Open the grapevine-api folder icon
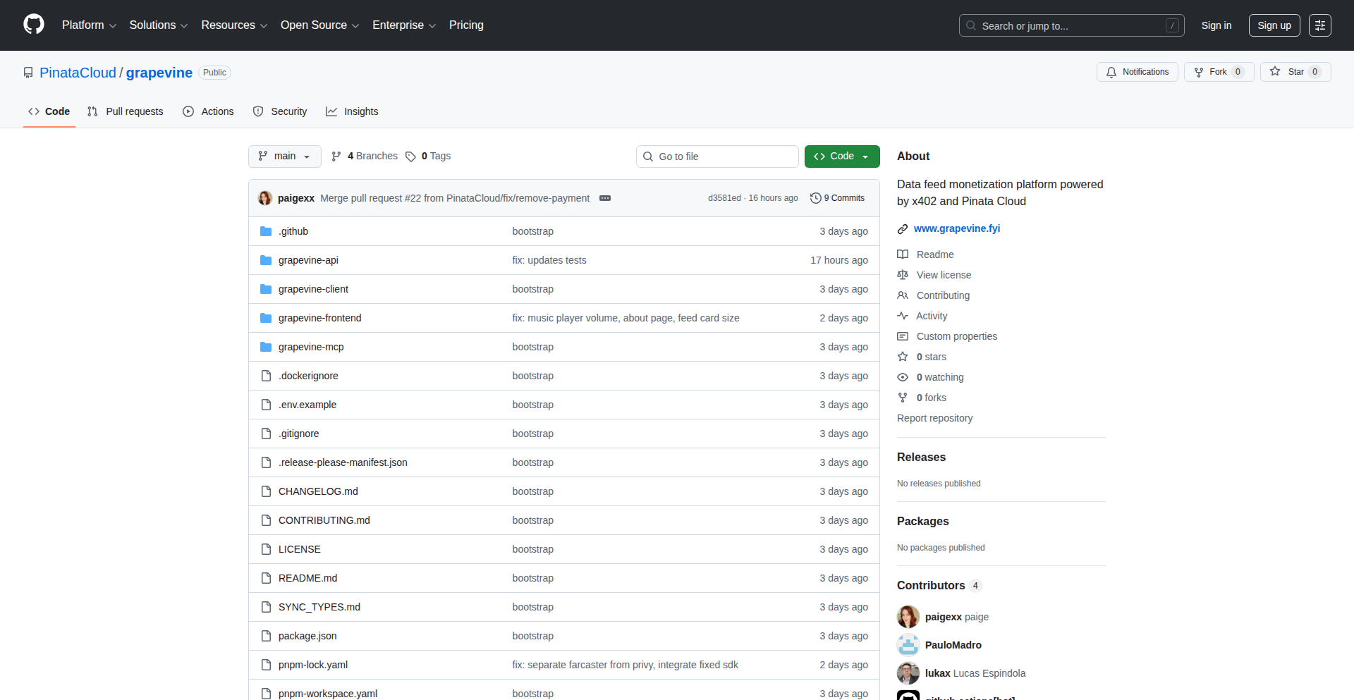Screen dimensions: 1354x700 266,260
